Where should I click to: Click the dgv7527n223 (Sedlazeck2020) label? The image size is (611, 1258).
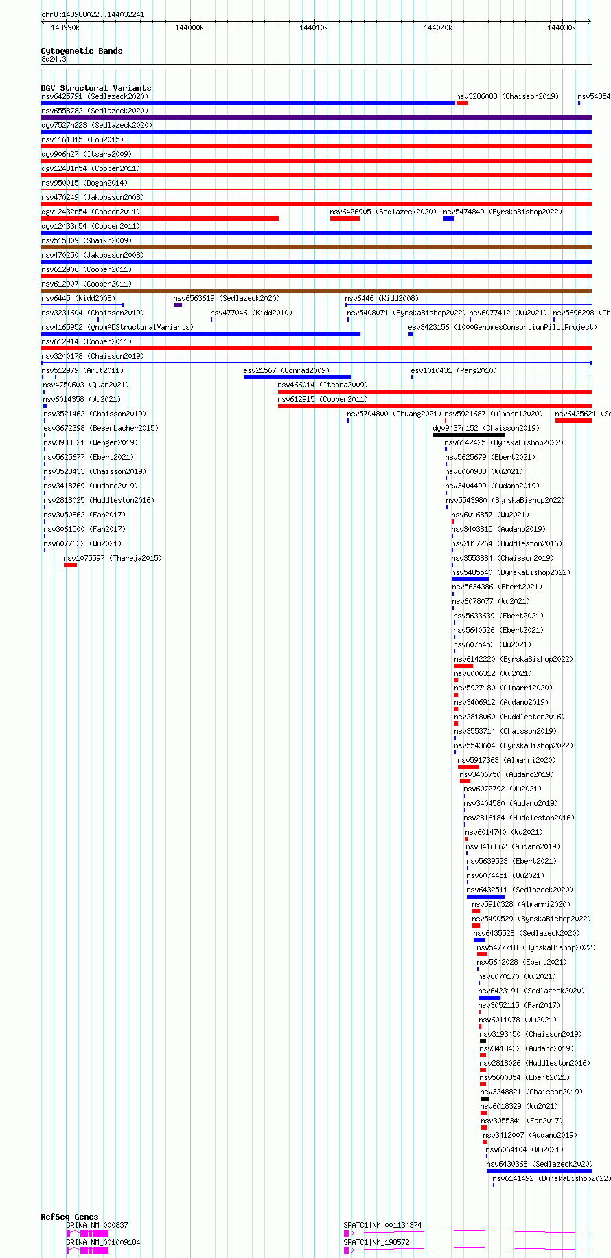tap(97, 125)
